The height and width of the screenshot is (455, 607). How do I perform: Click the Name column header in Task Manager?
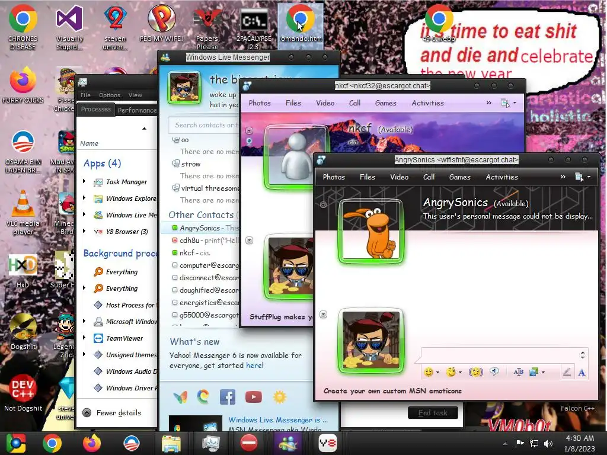90,143
